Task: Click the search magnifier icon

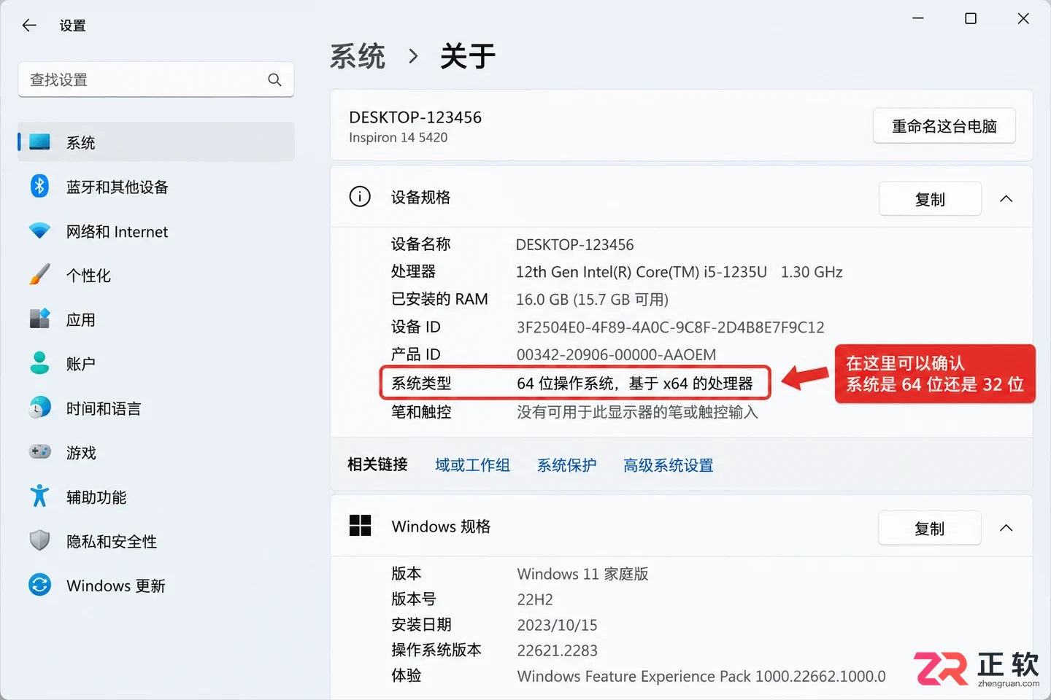Action: click(x=274, y=79)
